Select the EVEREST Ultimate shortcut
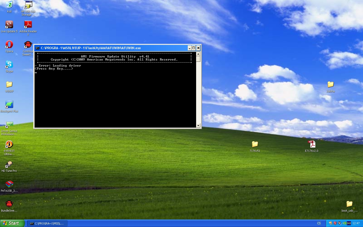The height and width of the screenshot is (227, 363). click(x=9, y=148)
